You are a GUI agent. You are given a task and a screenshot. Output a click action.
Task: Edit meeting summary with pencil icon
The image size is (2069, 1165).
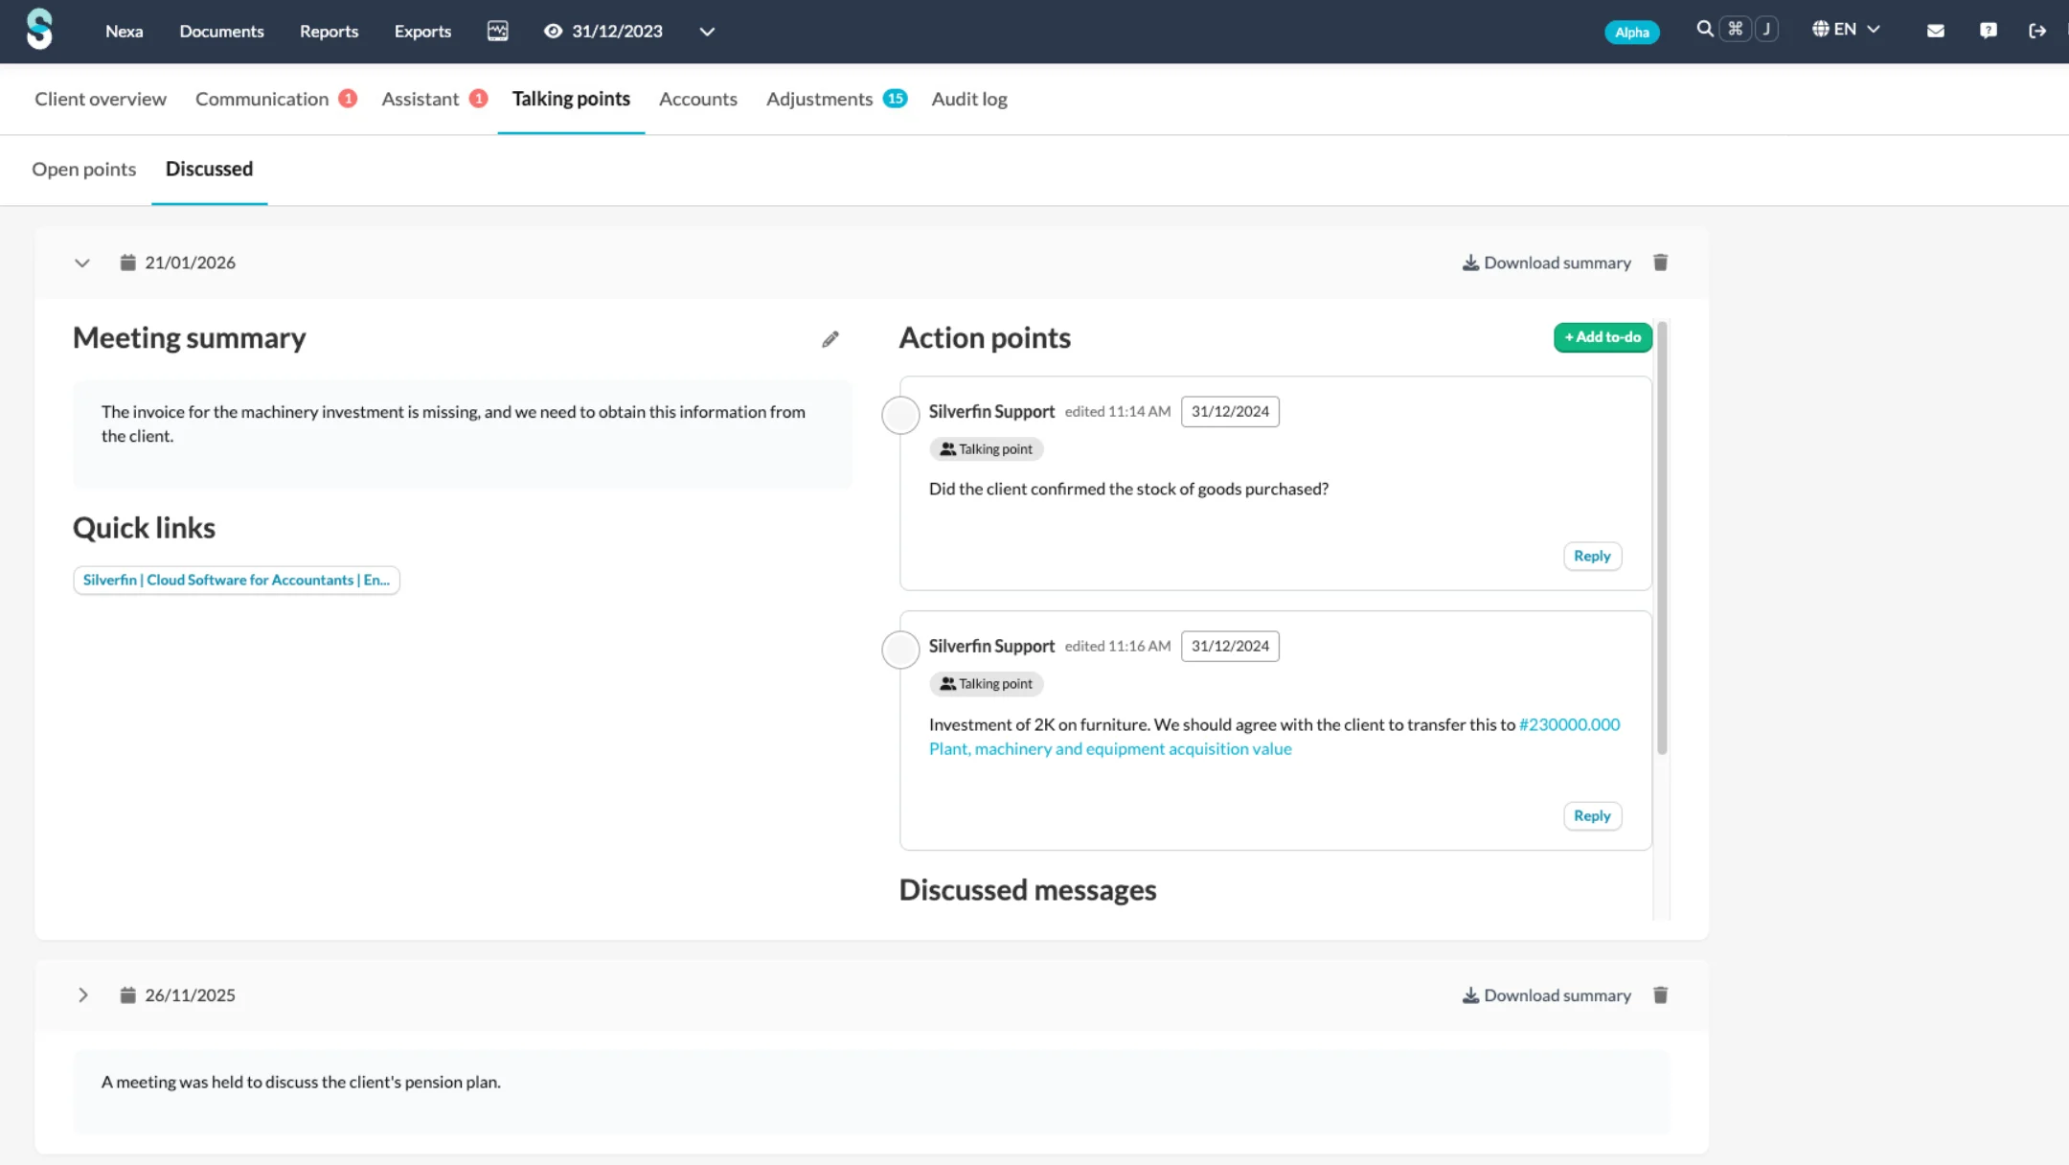pyautogui.click(x=830, y=339)
